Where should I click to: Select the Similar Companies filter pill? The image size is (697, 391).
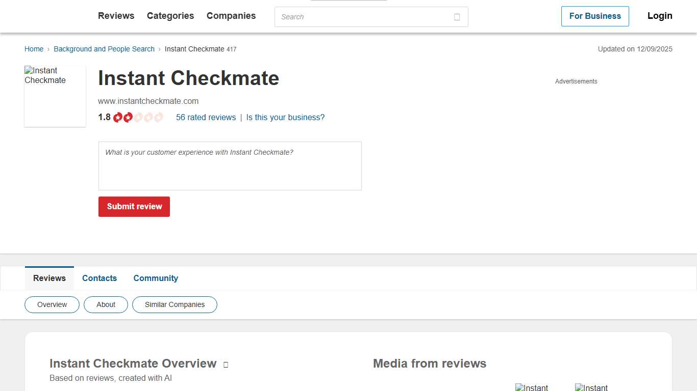point(175,304)
